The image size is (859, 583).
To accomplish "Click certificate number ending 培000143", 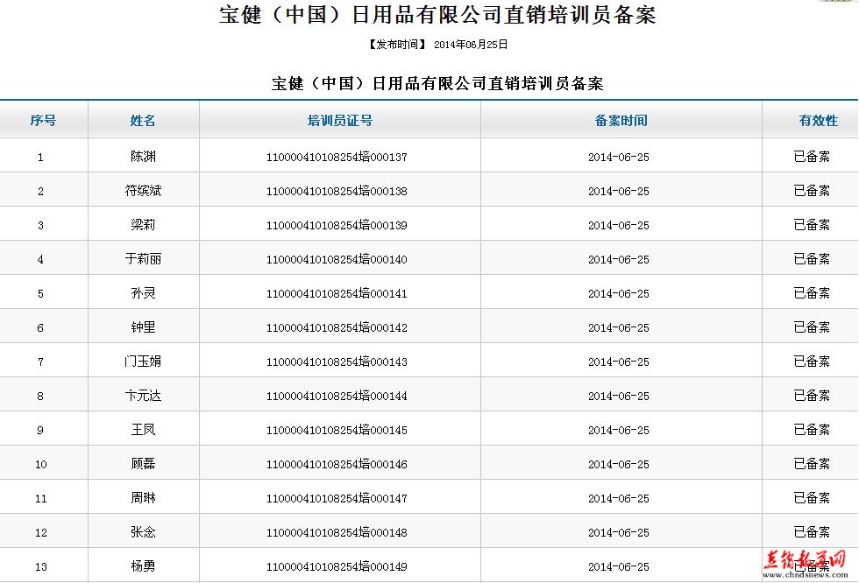I will click(x=337, y=362).
